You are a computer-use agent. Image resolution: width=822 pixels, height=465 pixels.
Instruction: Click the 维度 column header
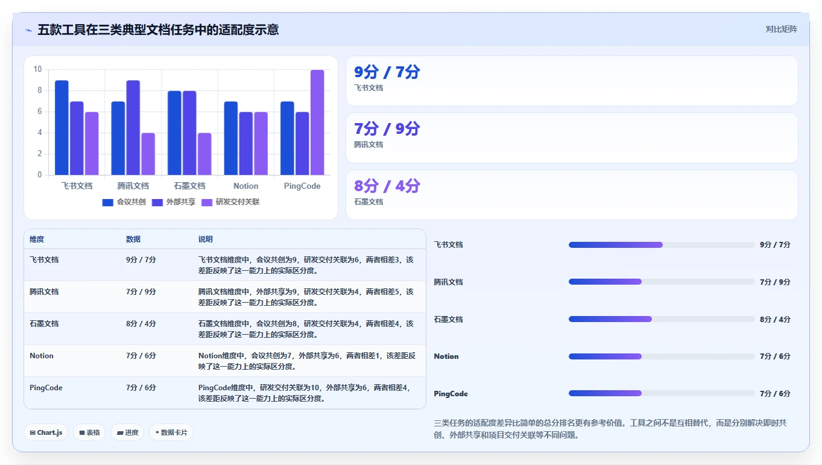point(37,239)
